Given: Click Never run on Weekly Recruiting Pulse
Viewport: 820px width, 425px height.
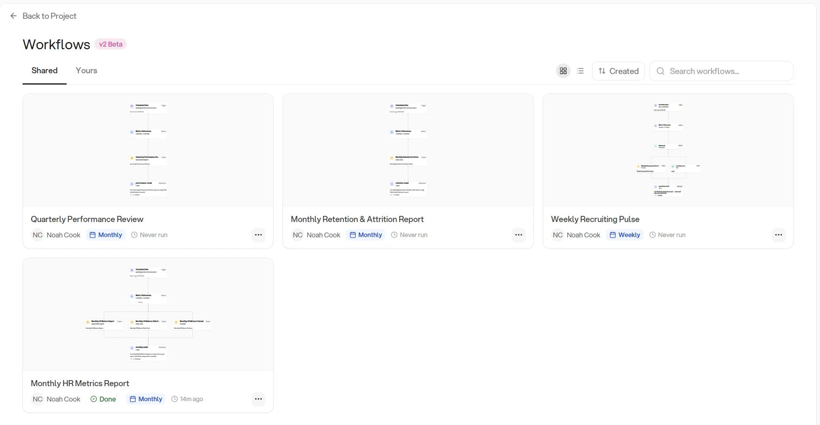Looking at the screenshot, I should point(668,235).
